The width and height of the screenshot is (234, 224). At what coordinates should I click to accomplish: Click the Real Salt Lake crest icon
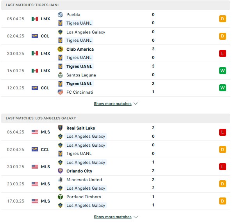60,128
